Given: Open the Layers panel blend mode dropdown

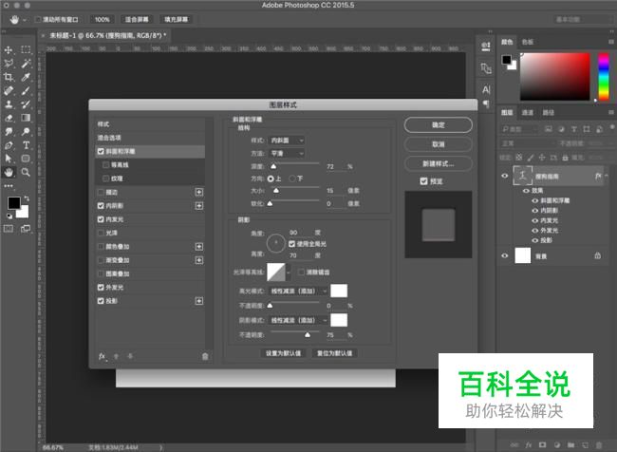Looking at the screenshot, I should coord(526,143).
